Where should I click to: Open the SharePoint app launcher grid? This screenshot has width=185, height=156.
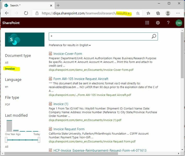tap(147, 23)
